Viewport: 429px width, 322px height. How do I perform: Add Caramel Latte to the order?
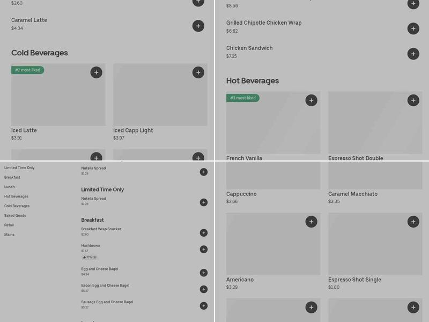click(198, 26)
